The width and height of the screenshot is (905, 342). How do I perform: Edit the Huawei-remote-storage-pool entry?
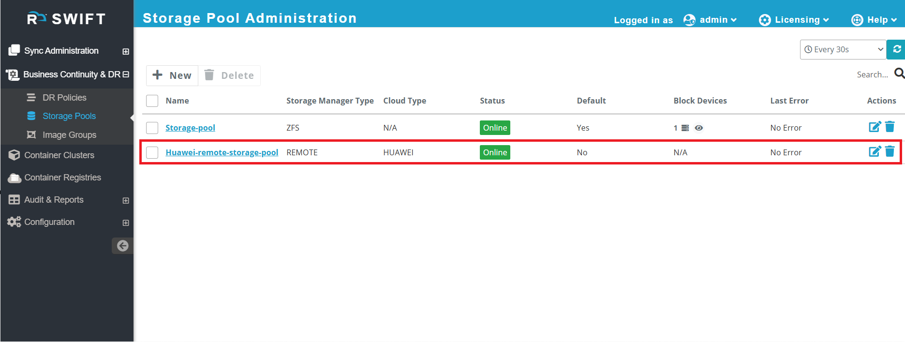pyautogui.click(x=875, y=151)
